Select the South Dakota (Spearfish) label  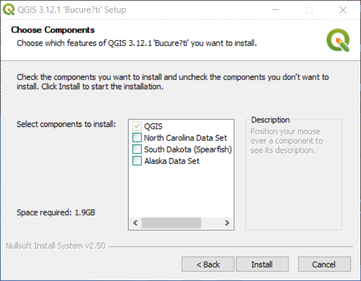pos(188,149)
